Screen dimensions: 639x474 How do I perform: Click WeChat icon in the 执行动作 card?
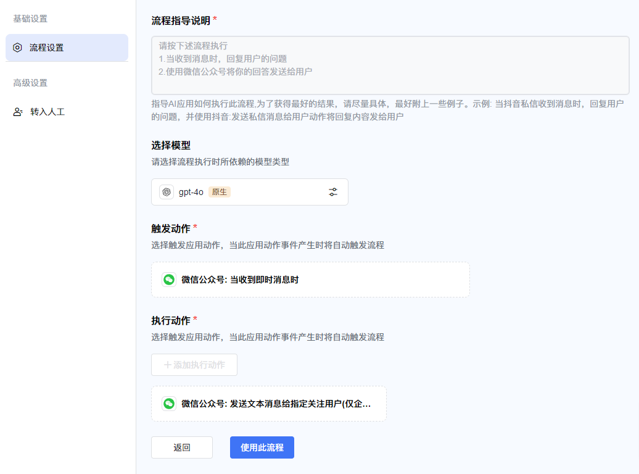(169, 404)
